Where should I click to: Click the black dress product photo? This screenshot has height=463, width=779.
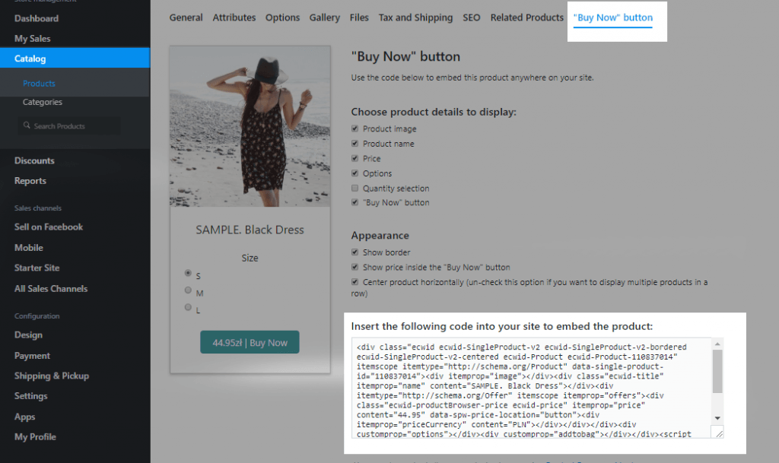click(250, 126)
